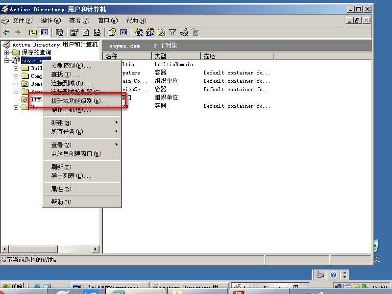Toggle the Show/Hide console tree icon
The height and width of the screenshot is (294, 392).
tap(45, 32)
